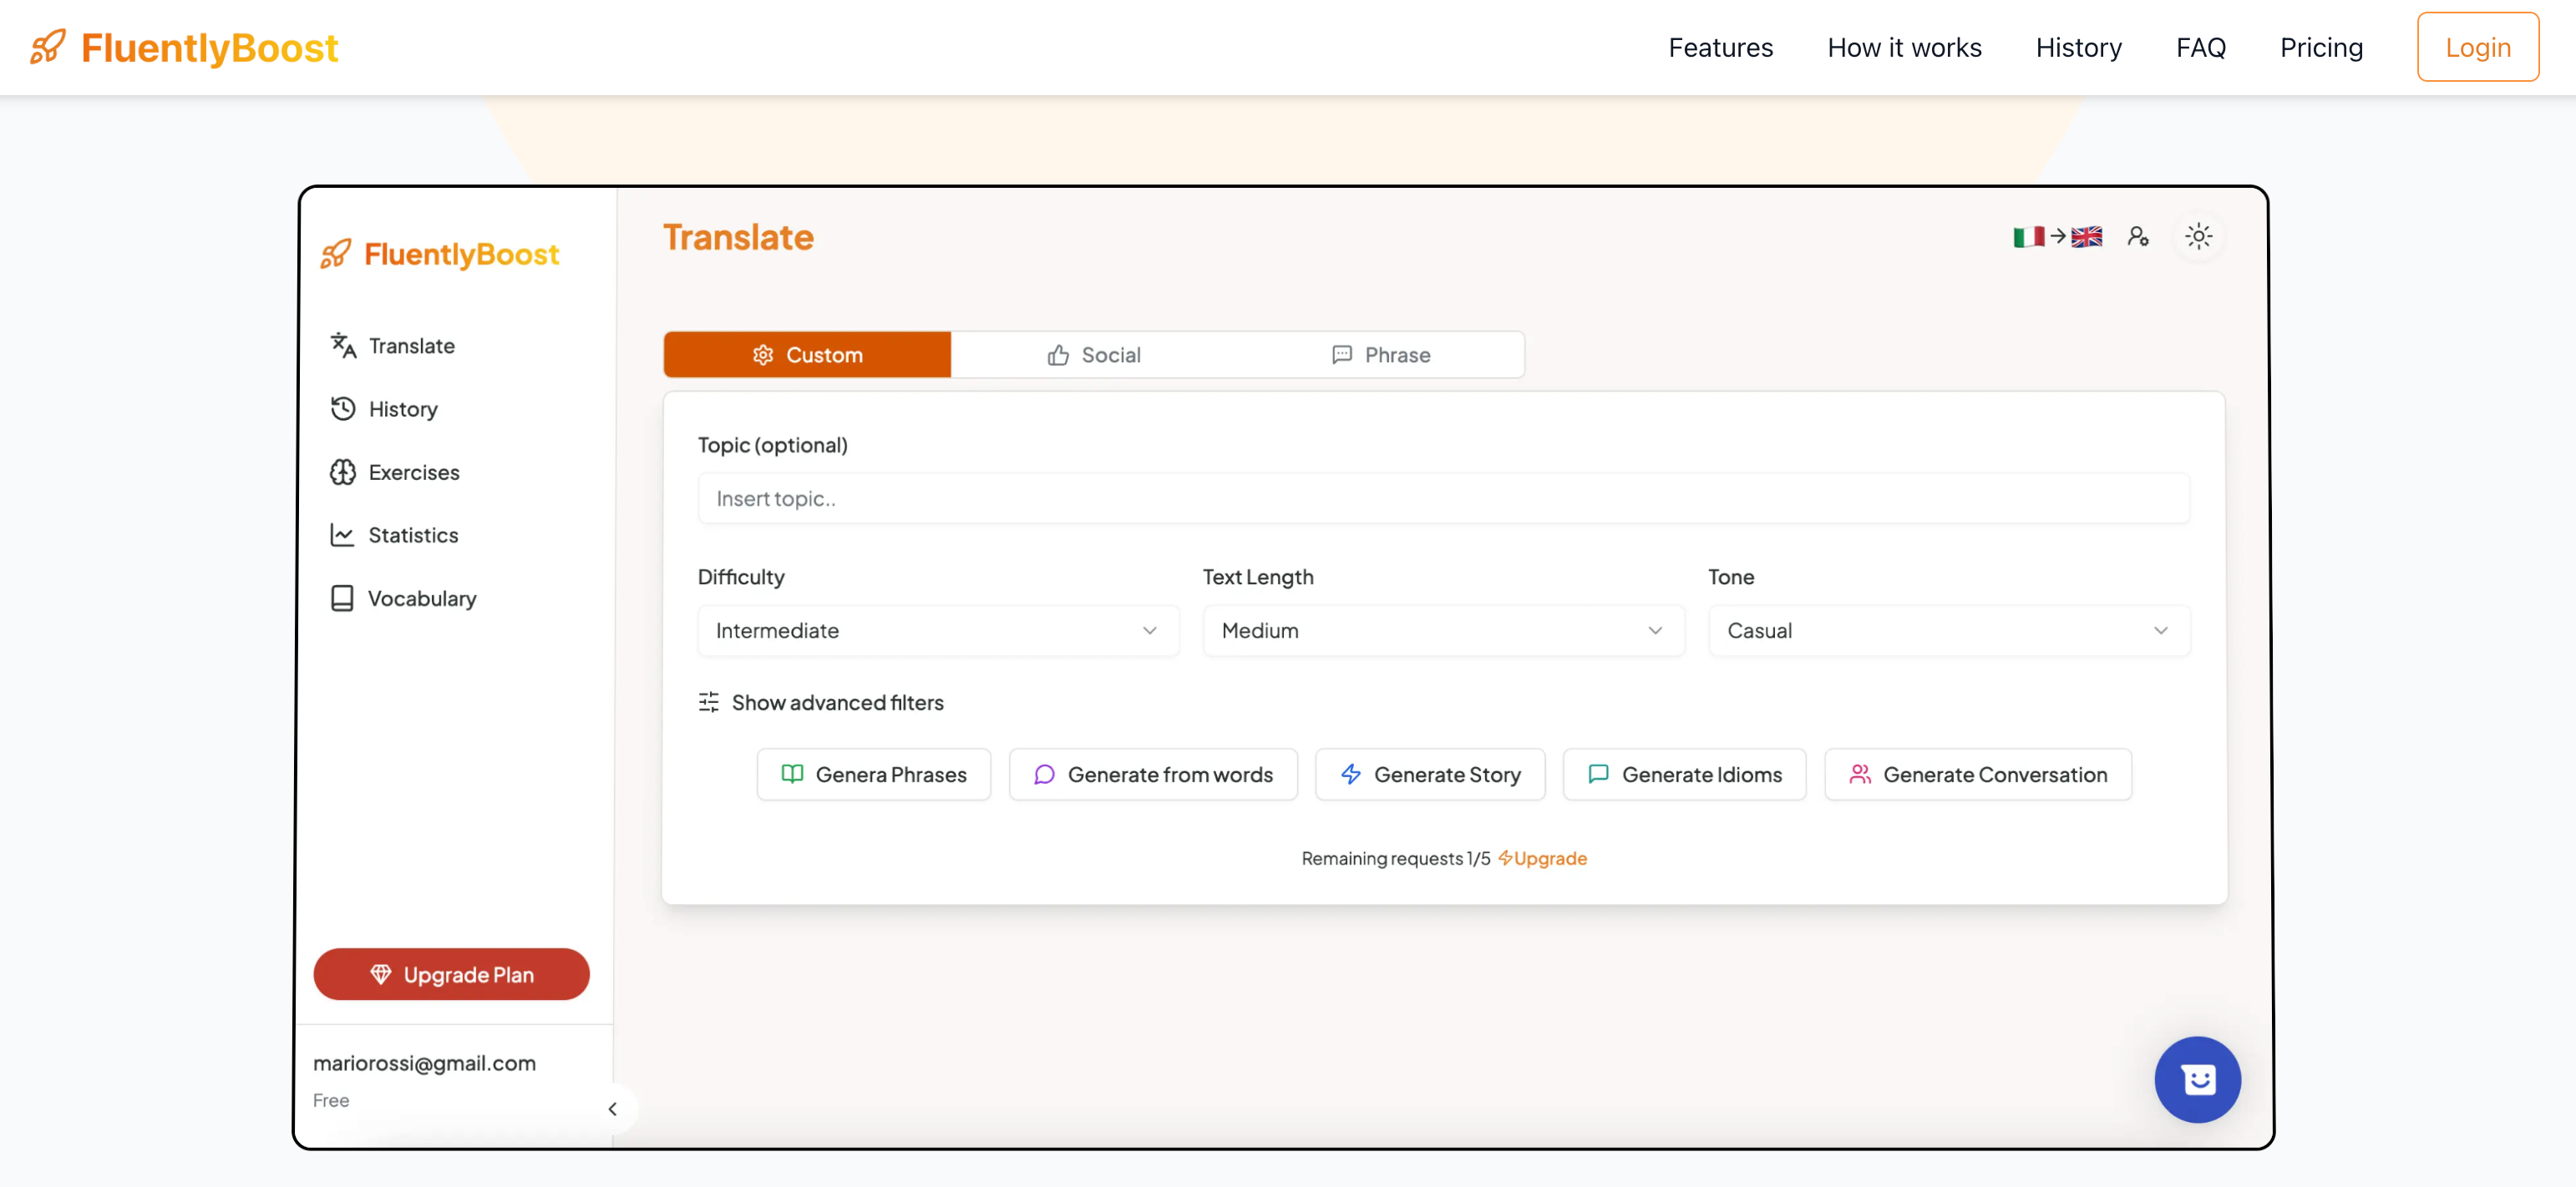The width and height of the screenshot is (2576, 1187).
Task: Select Translate in the sidebar
Action: [411, 346]
